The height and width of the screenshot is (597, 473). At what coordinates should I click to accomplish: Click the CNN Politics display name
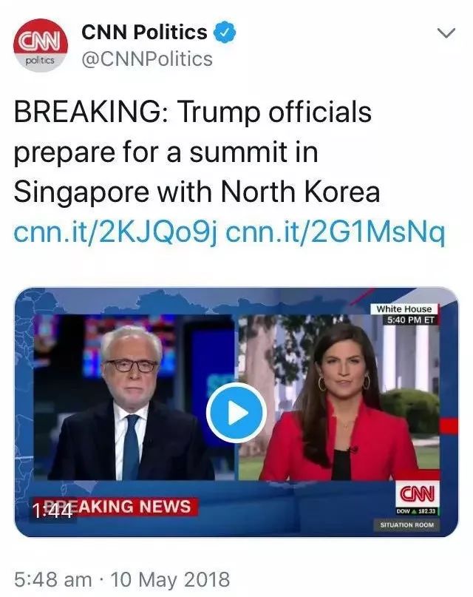tap(144, 32)
